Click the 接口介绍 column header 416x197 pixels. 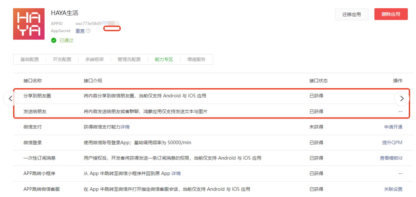point(93,81)
